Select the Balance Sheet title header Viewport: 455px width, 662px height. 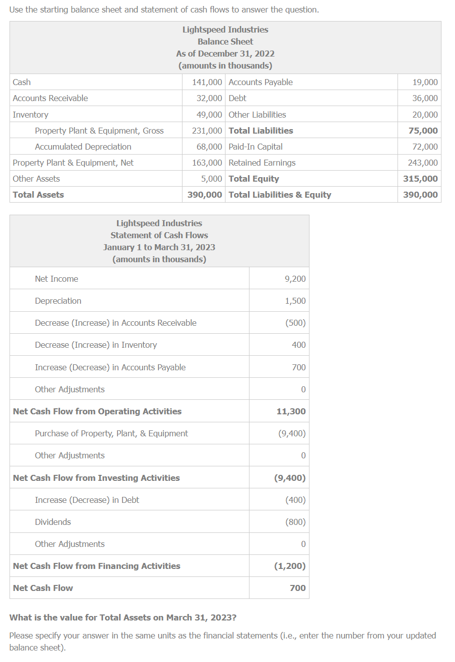tap(225, 42)
